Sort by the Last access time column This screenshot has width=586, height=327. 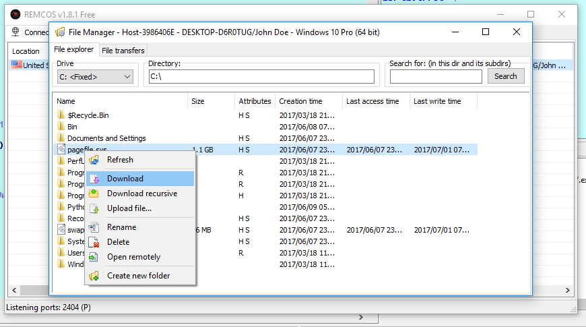click(376, 101)
